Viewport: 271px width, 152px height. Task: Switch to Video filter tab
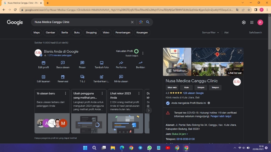pos(106,33)
